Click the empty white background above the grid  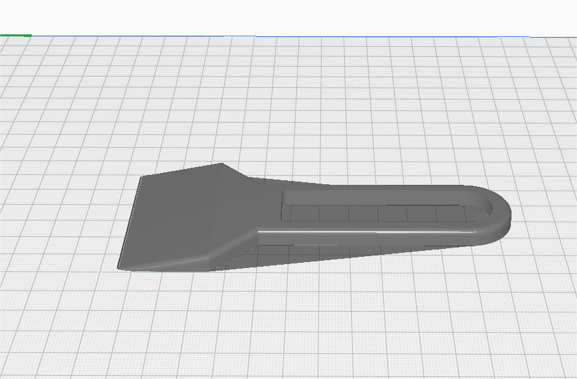288,17
